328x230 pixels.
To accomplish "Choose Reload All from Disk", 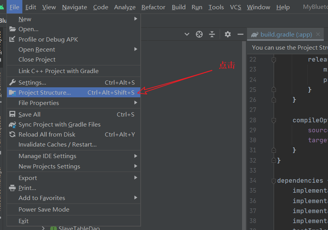I will click(74, 134).
